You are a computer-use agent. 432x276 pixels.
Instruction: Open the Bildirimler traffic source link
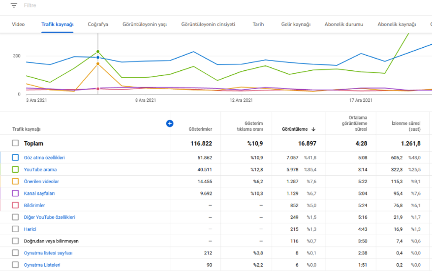tap(34, 205)
